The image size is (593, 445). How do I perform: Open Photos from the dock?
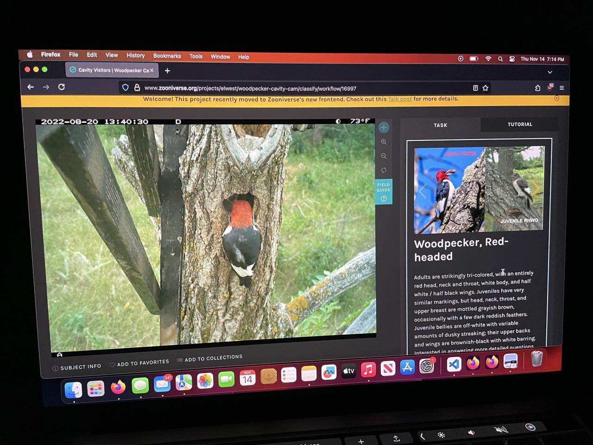click(x=205, y=381)
